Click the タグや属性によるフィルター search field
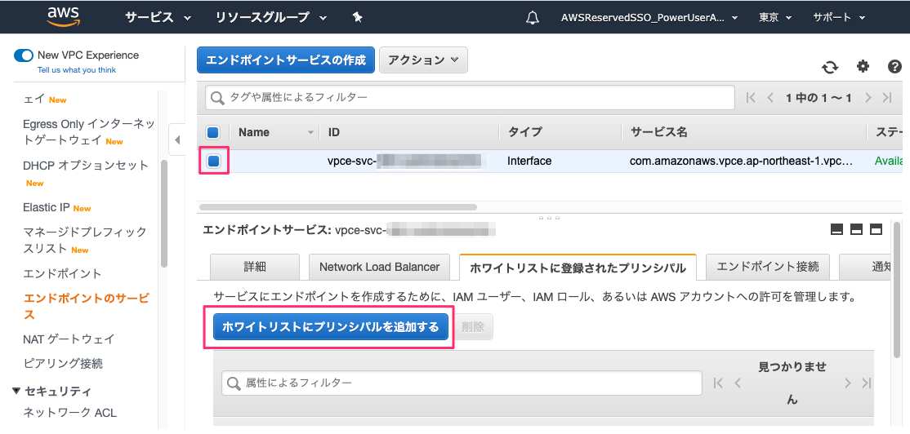The height and width of the screenshot is (434, 910). pyautogui.click(x=470, y=98)
